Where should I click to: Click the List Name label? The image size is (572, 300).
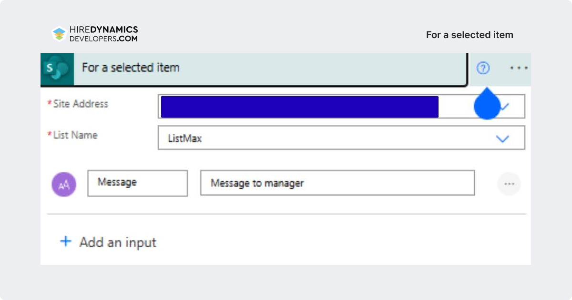point(72,135)
